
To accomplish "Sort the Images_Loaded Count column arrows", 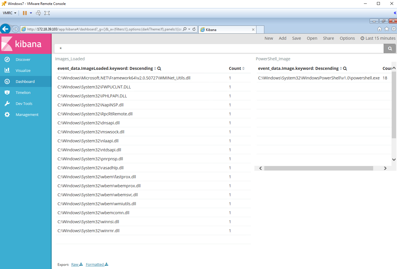I will pyautogui.click(x=243, y=69).
